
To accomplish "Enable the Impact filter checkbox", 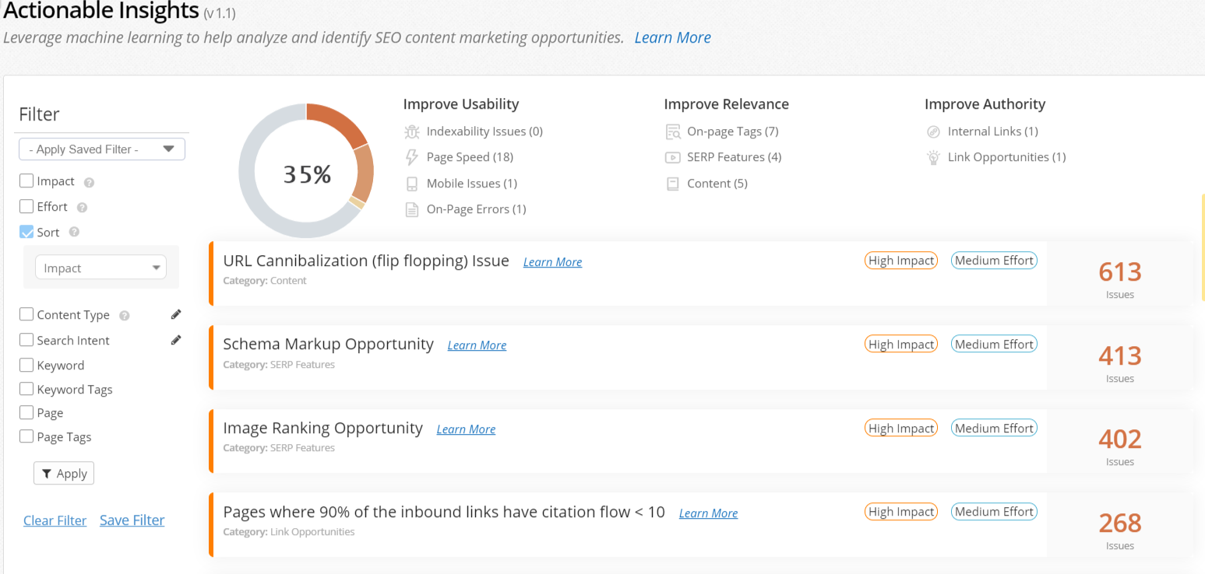I will pyautogui.click(x=26, y=181).
